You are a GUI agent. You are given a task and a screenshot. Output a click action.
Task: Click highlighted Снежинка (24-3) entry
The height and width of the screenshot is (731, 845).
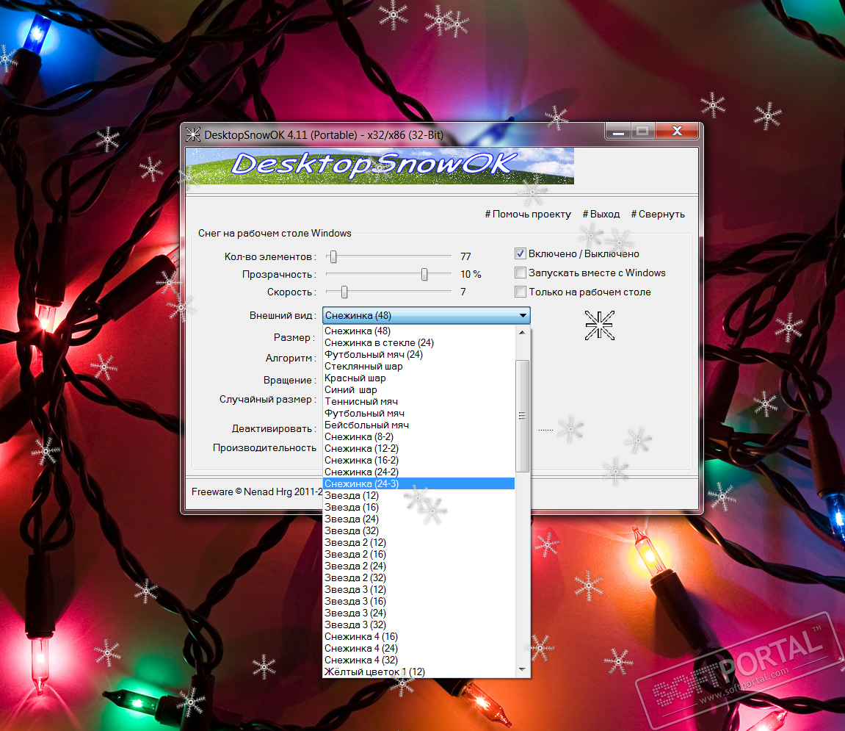(x=418, y=484)
